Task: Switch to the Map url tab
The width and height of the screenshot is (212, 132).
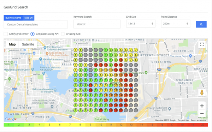Action: (29, 18)
